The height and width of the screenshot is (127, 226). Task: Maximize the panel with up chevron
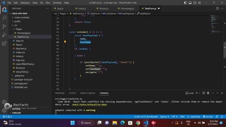click(217, 93)
